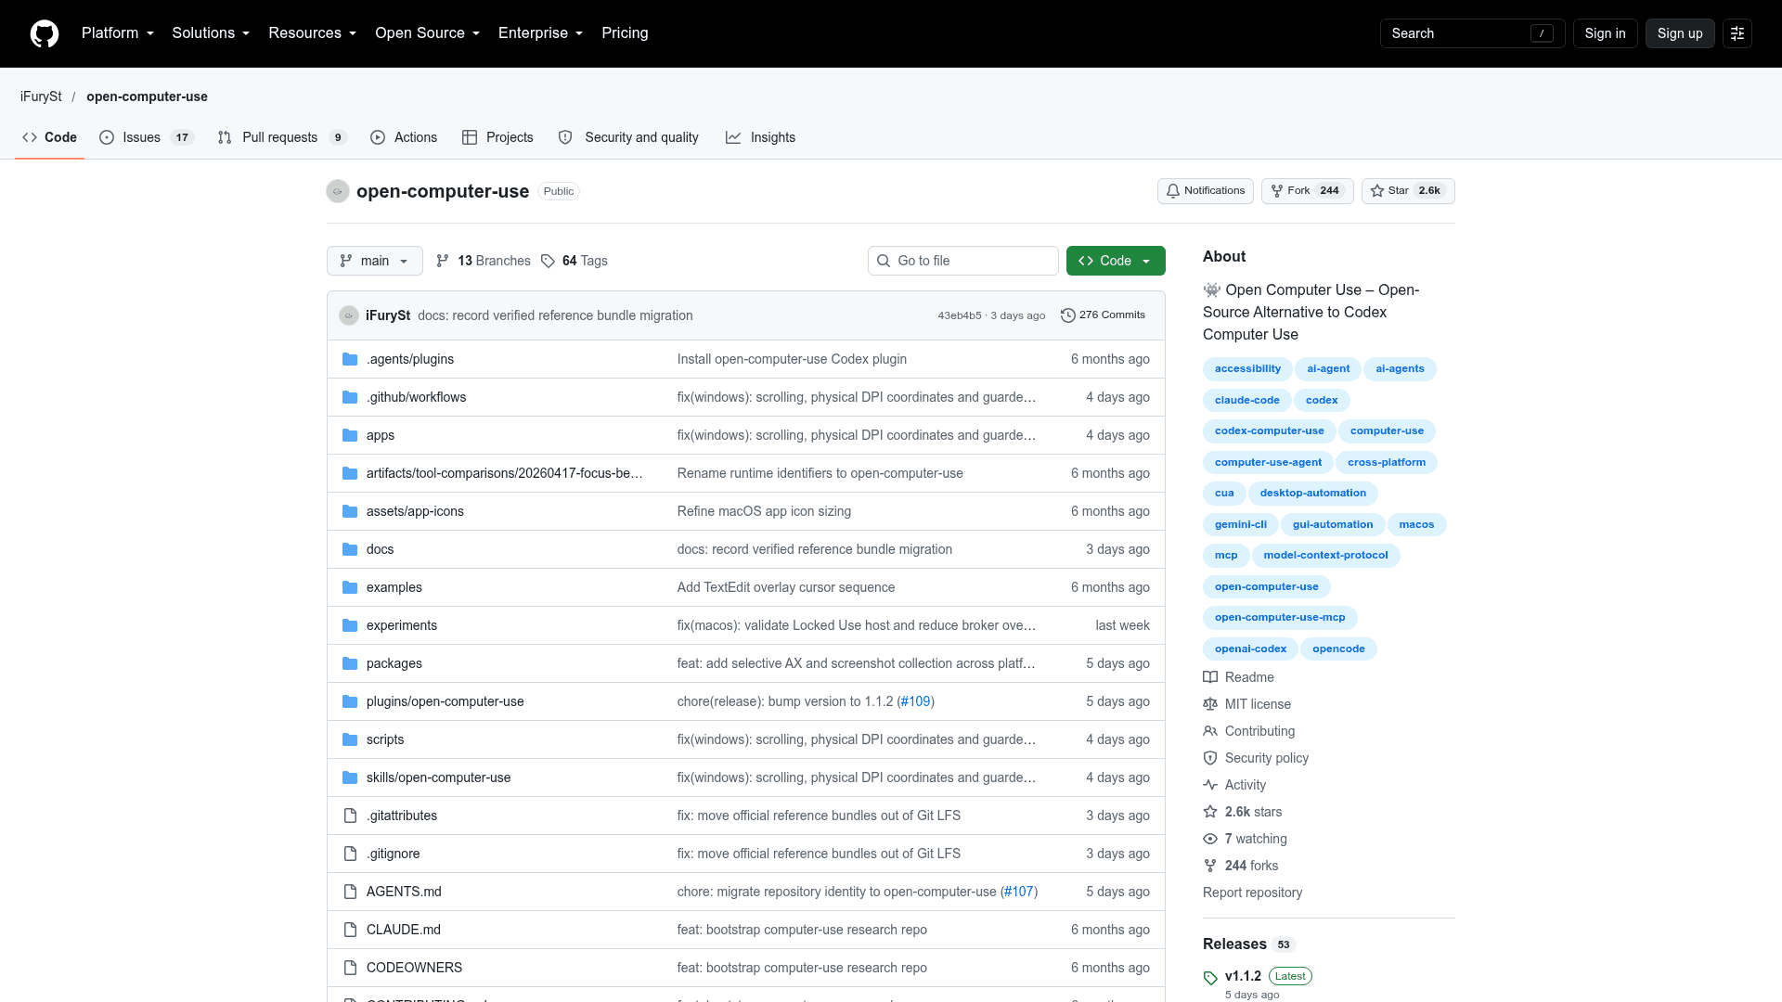Click the bell icon in Notifications
The image size is (1782, 1002).
(1173, 191)
